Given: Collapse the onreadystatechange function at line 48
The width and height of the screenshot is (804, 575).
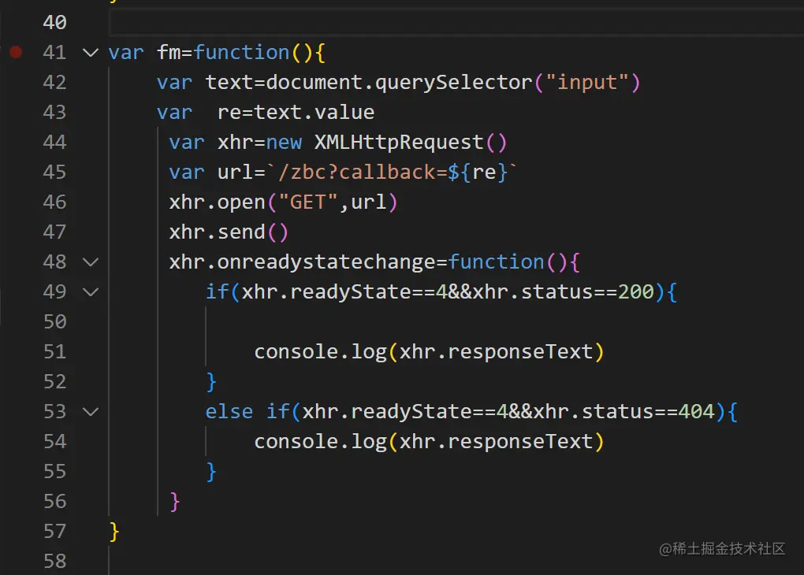Looking at the screenshot, I should 91,262.
